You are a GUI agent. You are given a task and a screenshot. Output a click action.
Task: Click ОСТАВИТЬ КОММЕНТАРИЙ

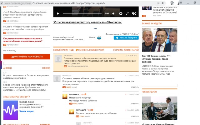pyautogui.click(x=126, y=50)
